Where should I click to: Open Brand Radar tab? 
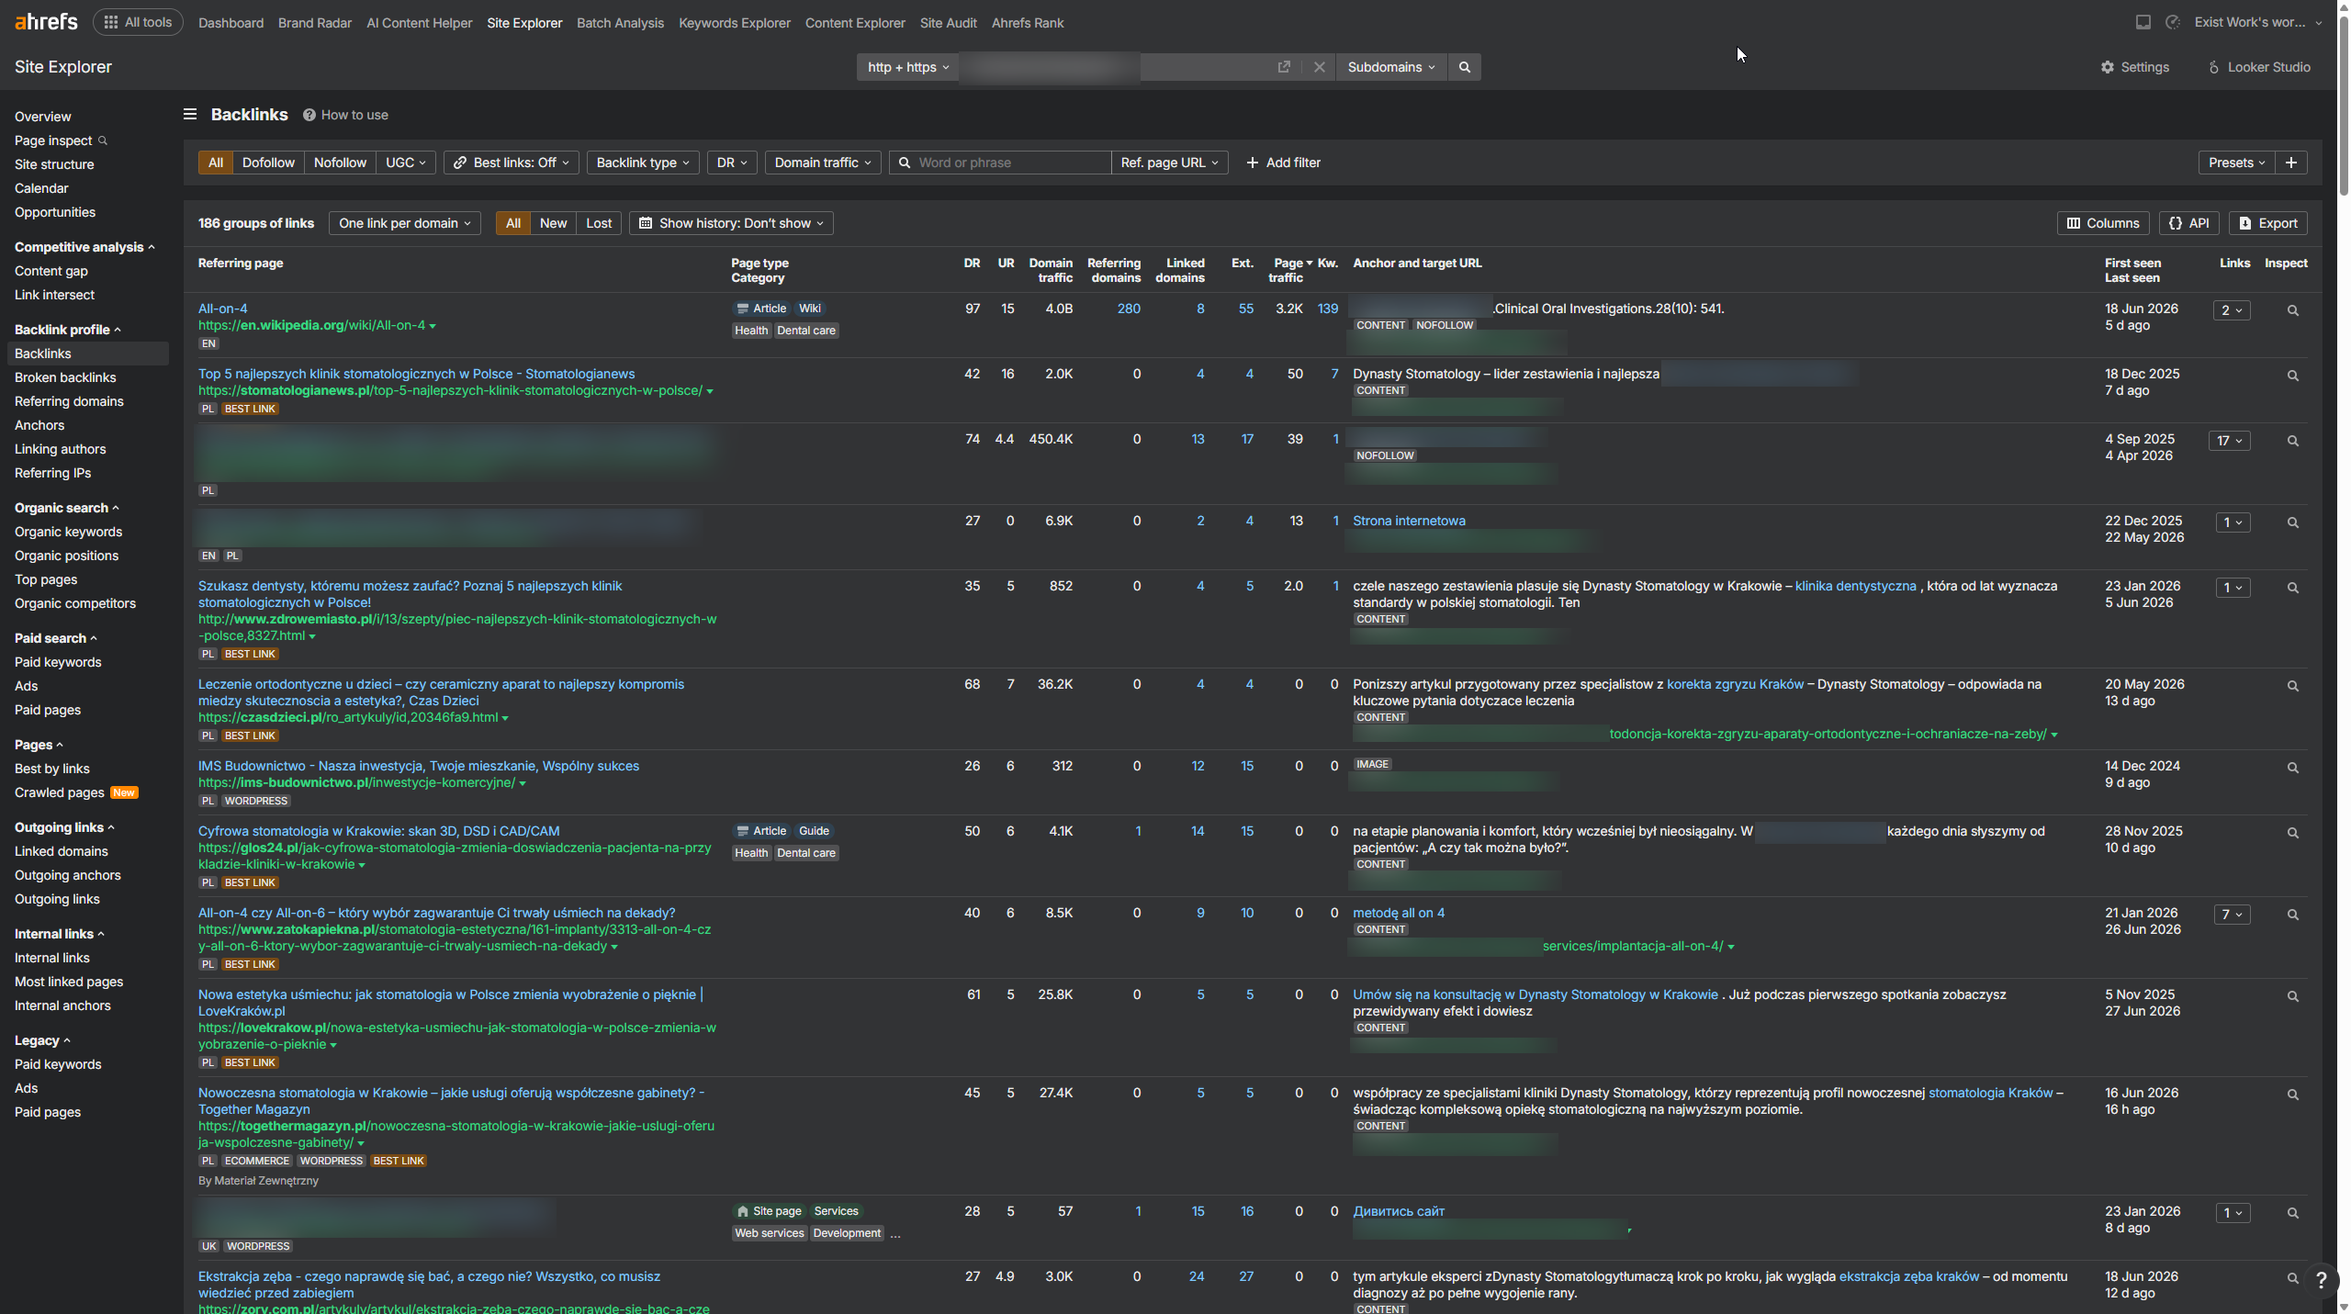315,23
